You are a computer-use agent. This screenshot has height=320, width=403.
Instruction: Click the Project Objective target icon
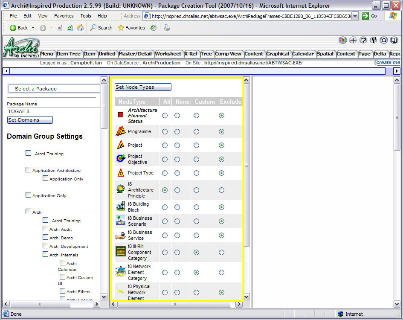point(120,159)
